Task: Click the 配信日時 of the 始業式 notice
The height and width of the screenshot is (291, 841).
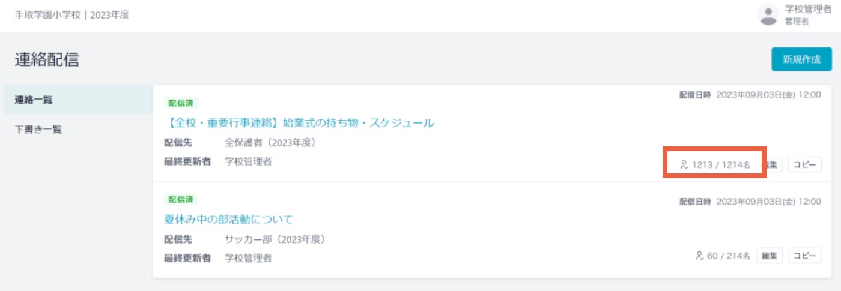Action: [750, 94]
